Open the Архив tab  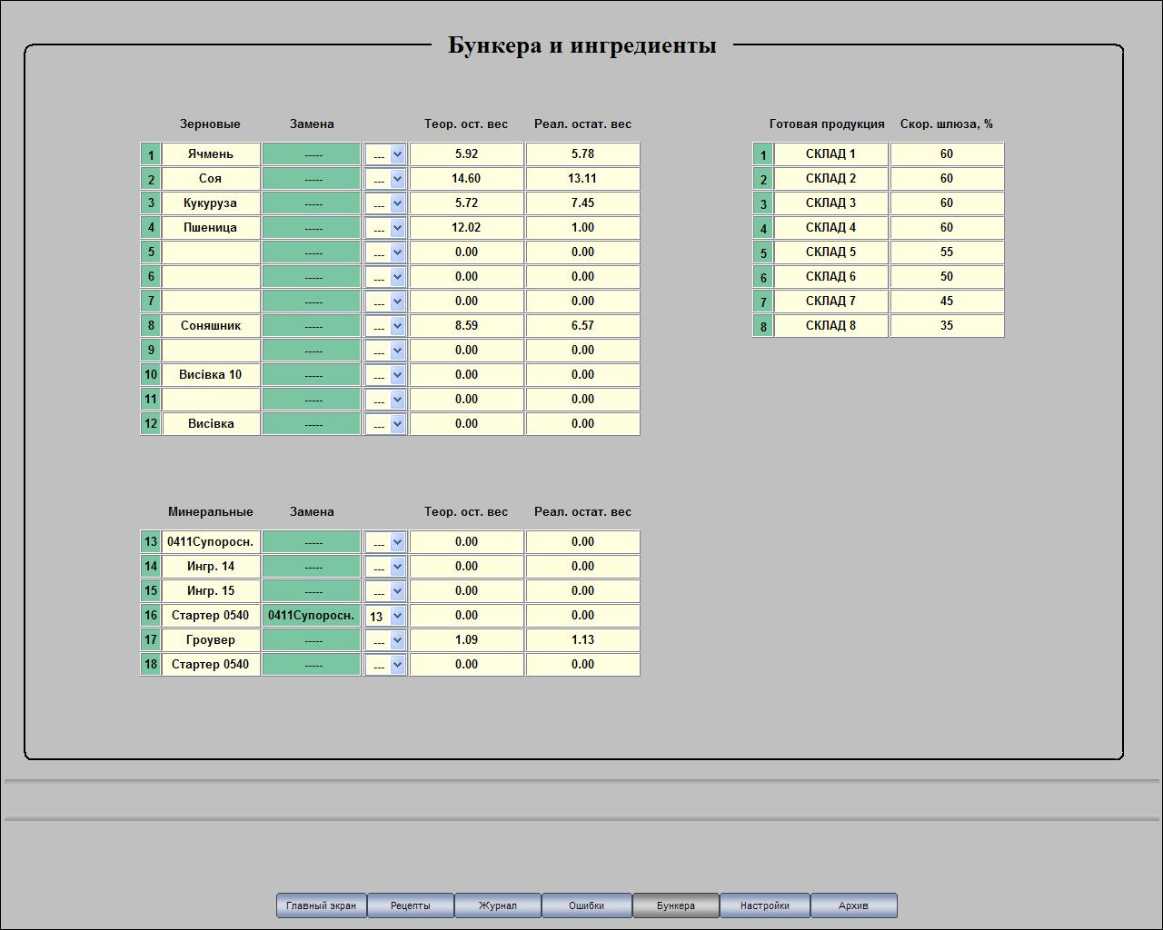tap(853, 905)
